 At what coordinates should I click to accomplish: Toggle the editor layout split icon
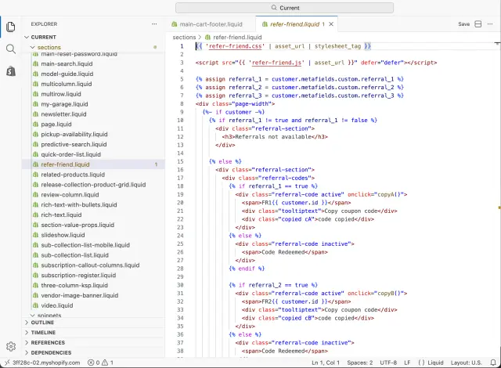click(x=478, y=24)
